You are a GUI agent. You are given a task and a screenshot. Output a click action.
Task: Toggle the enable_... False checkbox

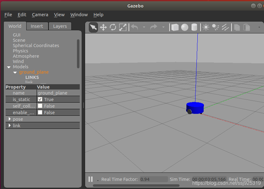pos(40,113)
